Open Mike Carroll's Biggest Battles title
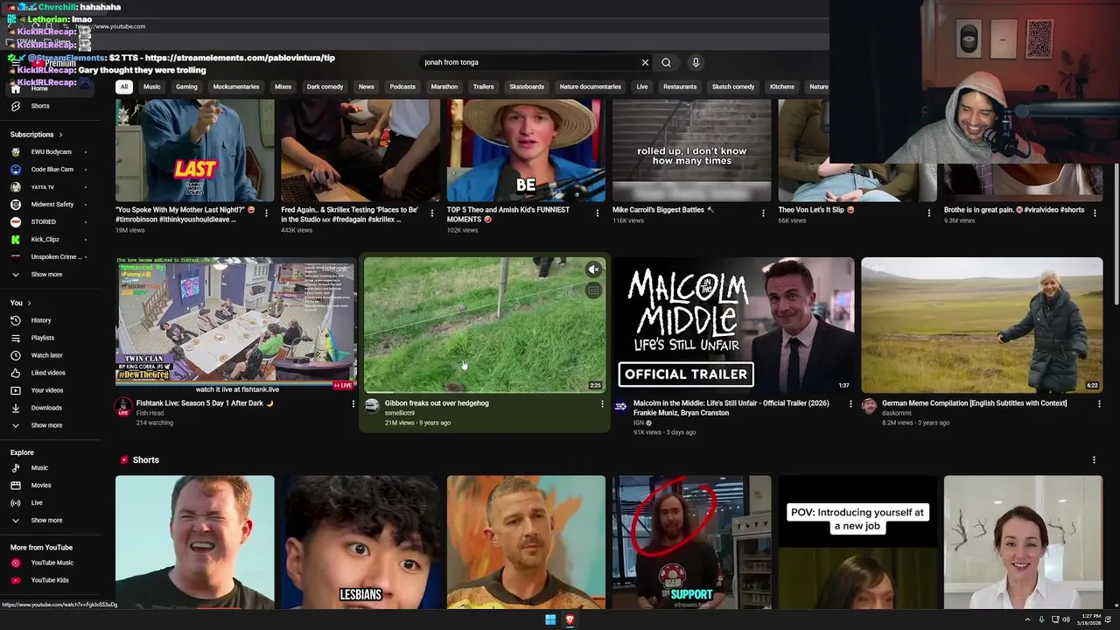1120x630 pixels. (663, 210)
